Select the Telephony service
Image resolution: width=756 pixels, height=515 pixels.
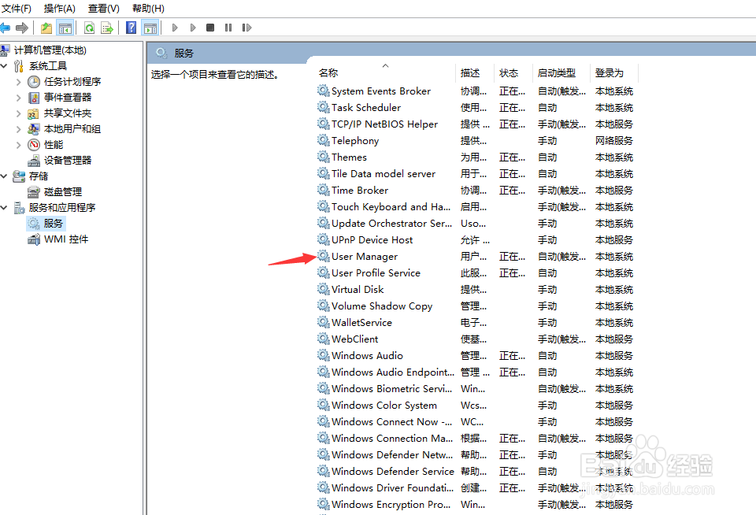click(355, 141)
